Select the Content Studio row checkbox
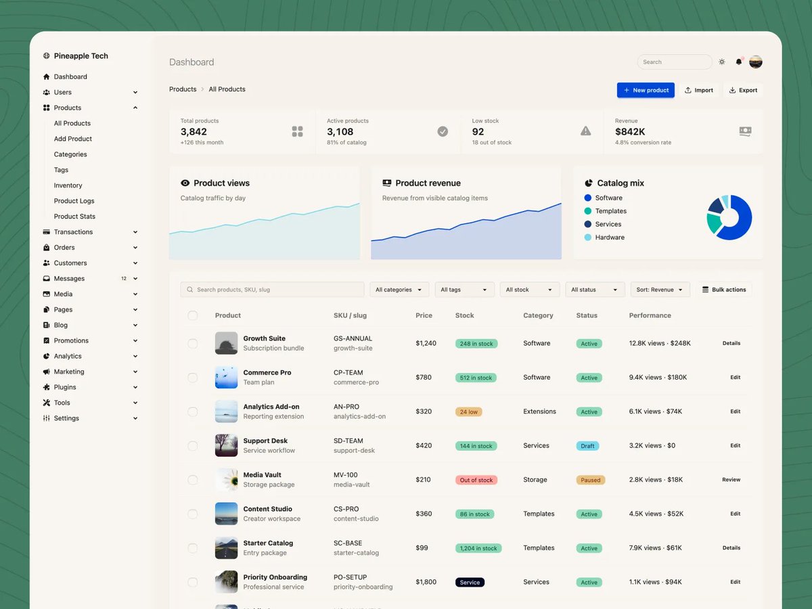Image resolution: width=812 pixels, height=609 pixels. click(x=193, y=514)
